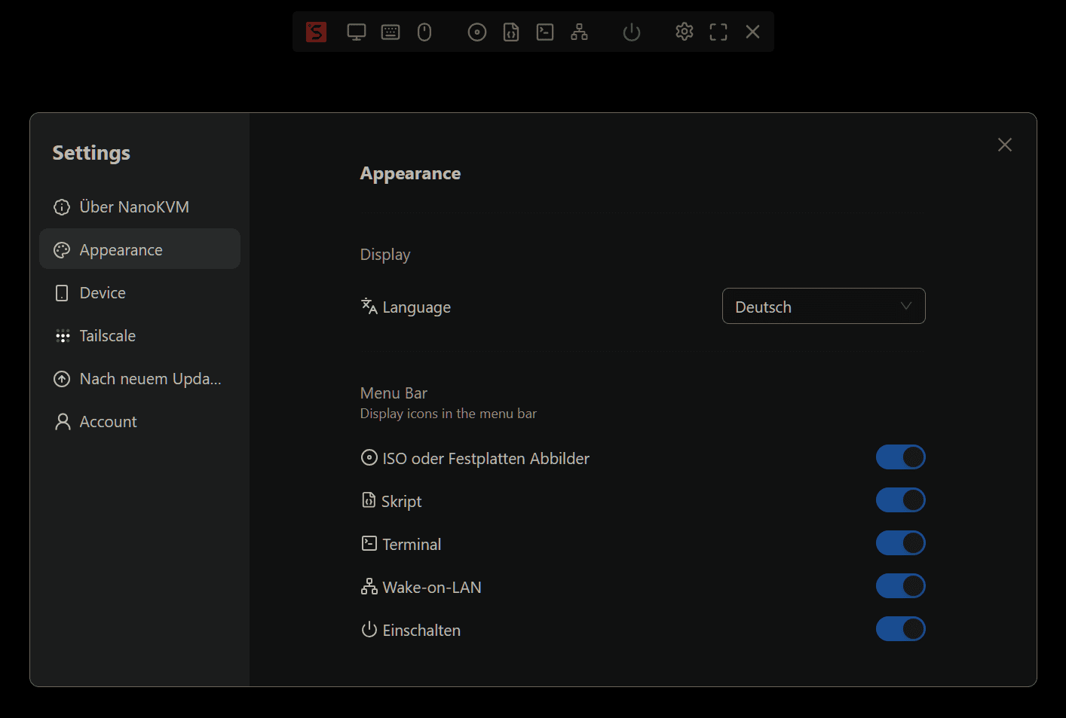Image resolution: width=1066 pixels, height=718 pixels.
Task: Launch the terminal from the toolbar
Action: click(545, 32)
